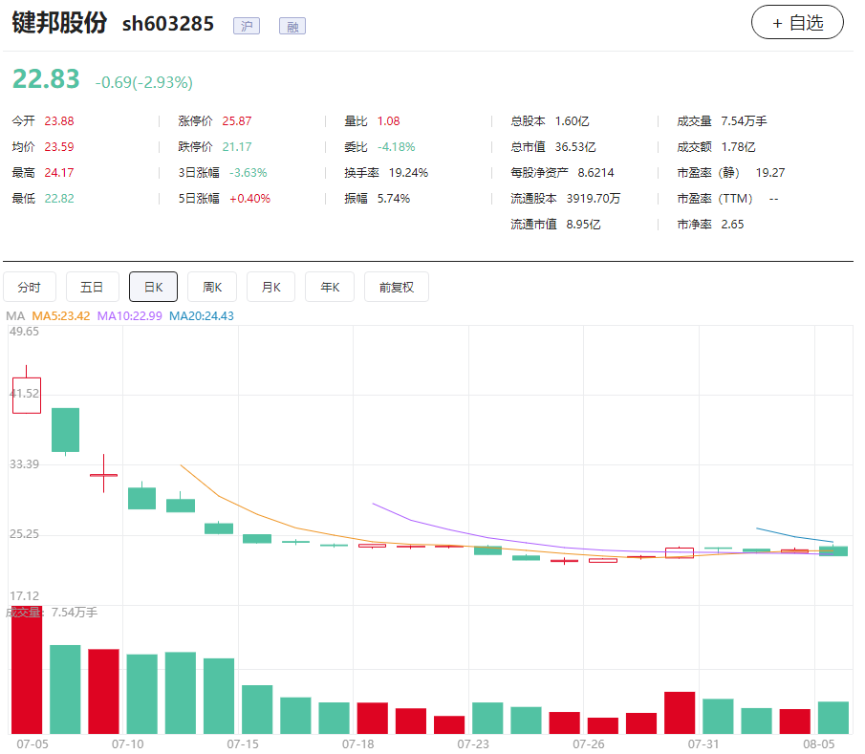Open the 年K chart tab
This screenshot has height=754, width=865.
tap(330, 287)
